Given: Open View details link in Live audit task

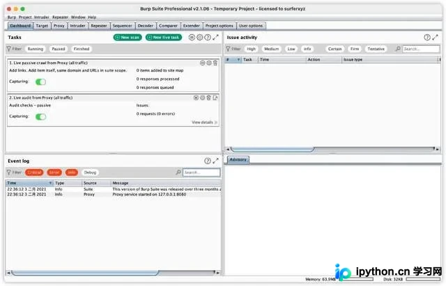Looking at the screenshot, I should coord(204,122).
